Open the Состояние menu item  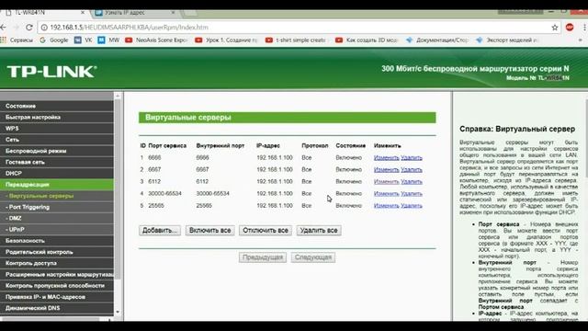tap(57, 106)
